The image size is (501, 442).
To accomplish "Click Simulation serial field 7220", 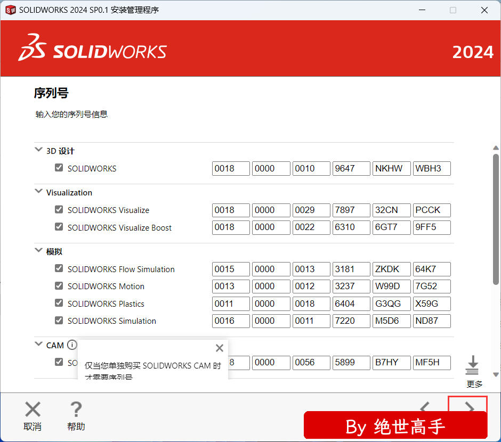I will (x=351, y=321).
